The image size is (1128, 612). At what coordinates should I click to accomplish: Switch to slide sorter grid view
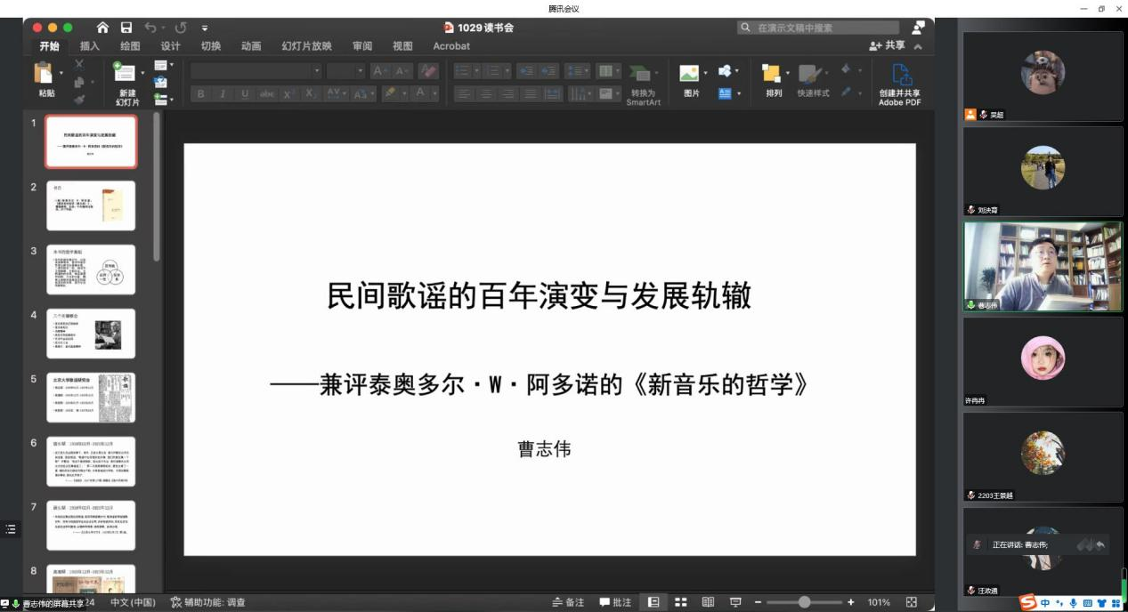(x=681, y=602)
